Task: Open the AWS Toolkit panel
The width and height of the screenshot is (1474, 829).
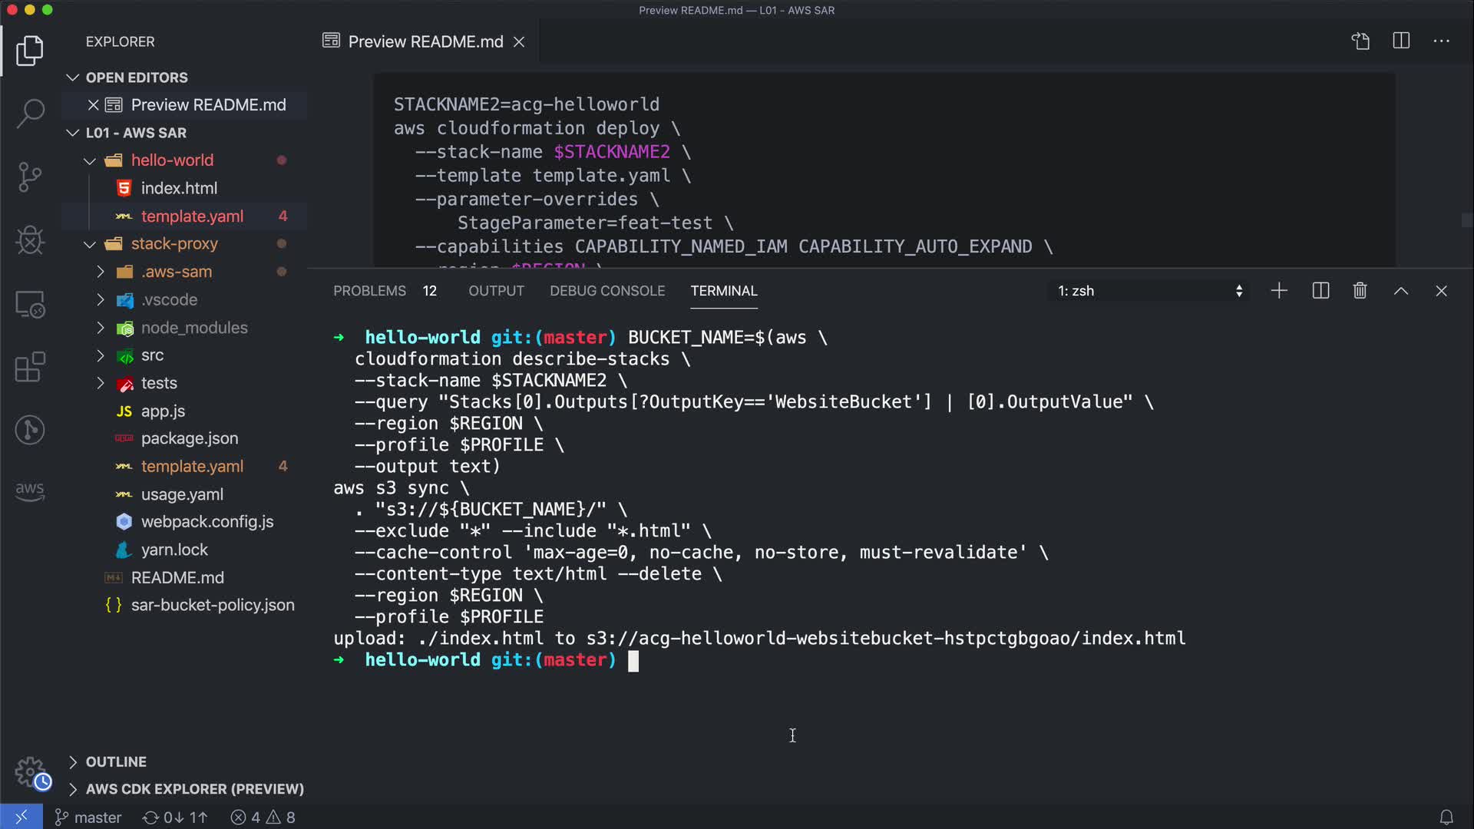Action: click(30, 491)
